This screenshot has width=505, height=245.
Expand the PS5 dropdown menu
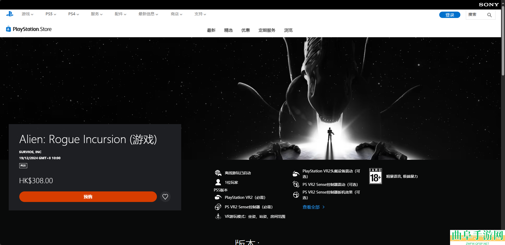[x=51, y=14]
